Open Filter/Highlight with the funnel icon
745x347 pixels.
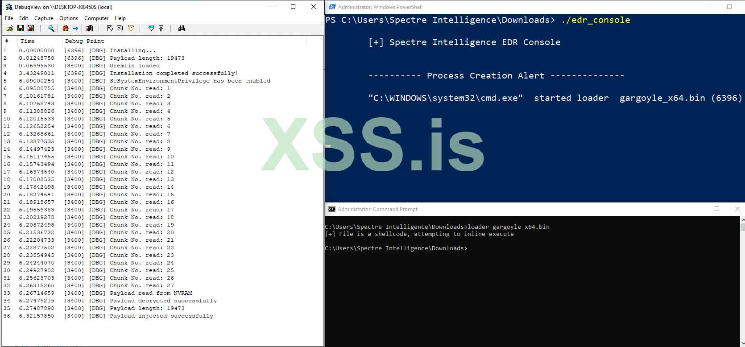click(x=151, y=29)
